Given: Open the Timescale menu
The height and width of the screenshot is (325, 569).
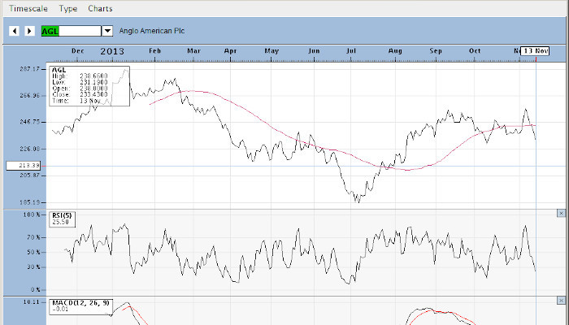Looking at the screenshot, I should click(28, 8).
